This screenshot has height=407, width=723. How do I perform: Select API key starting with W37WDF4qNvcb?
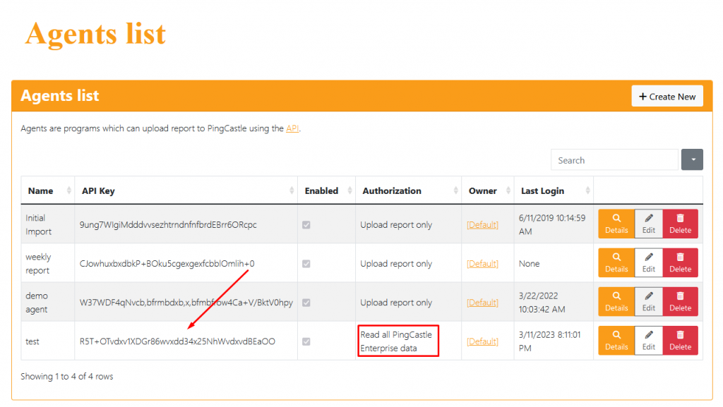[186, 303]
